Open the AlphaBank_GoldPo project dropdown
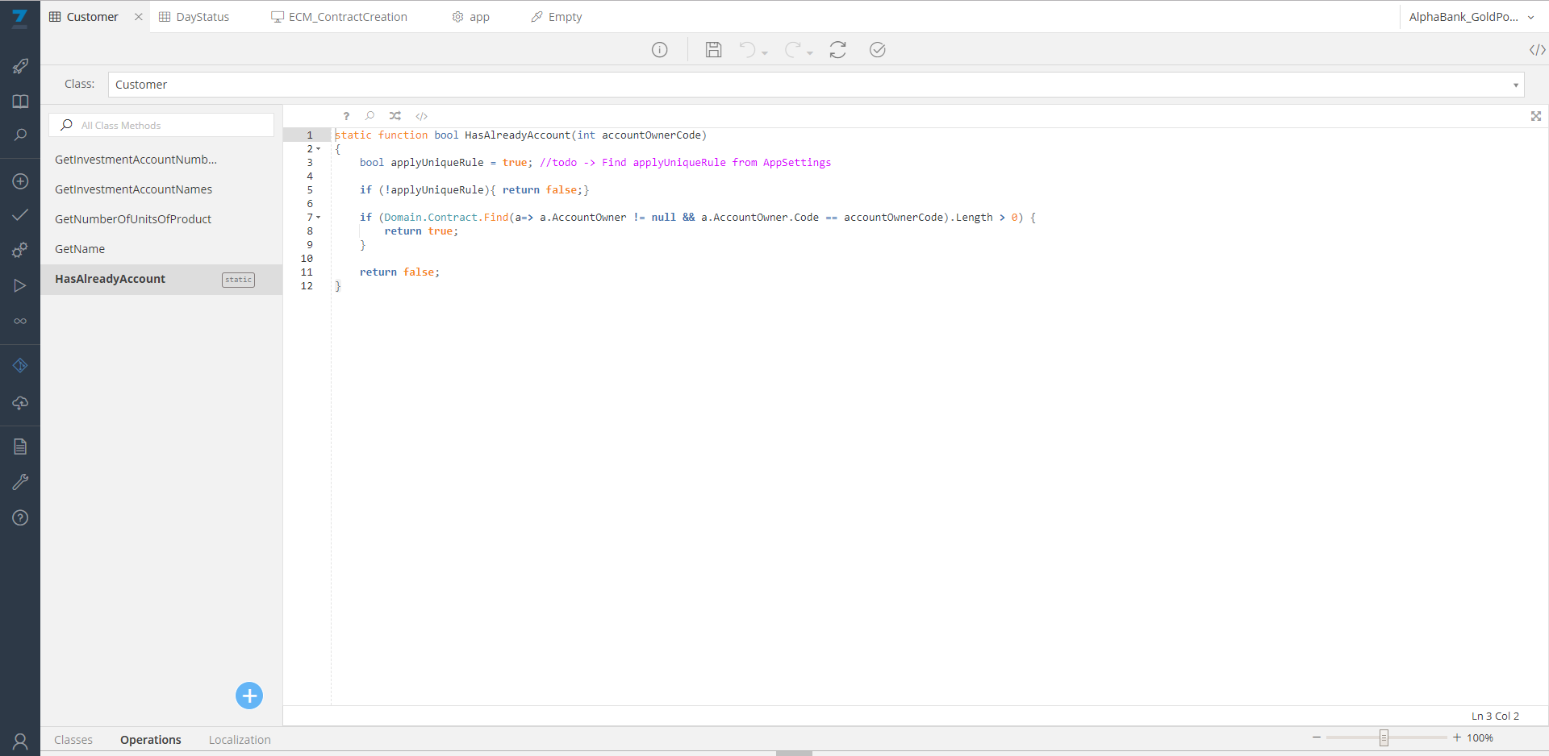 click(1471, 17)
